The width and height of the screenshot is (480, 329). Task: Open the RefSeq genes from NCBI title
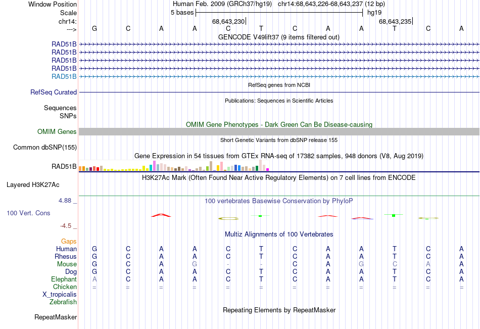point(279,85)
